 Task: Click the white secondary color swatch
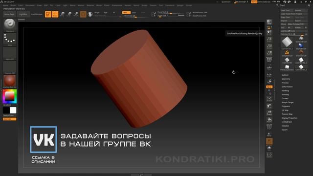click(x=13, y=110)
